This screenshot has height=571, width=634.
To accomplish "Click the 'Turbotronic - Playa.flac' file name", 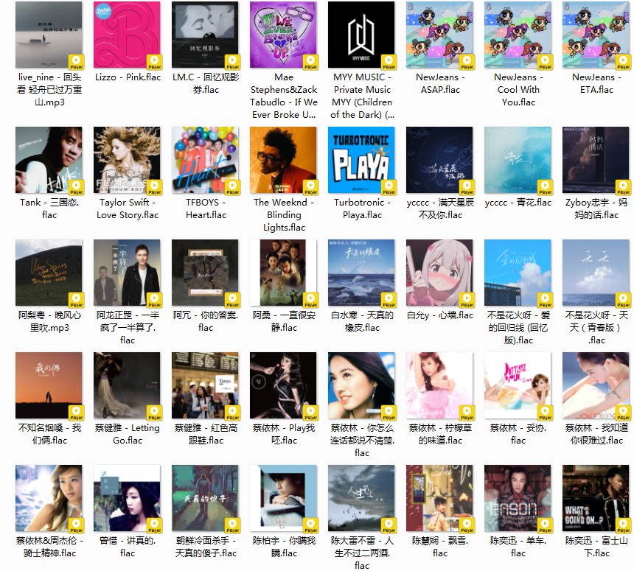I will click(x=362, y=209).
